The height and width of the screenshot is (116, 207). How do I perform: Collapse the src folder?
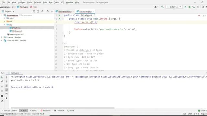pyautogui.click(x=4, y=24)
